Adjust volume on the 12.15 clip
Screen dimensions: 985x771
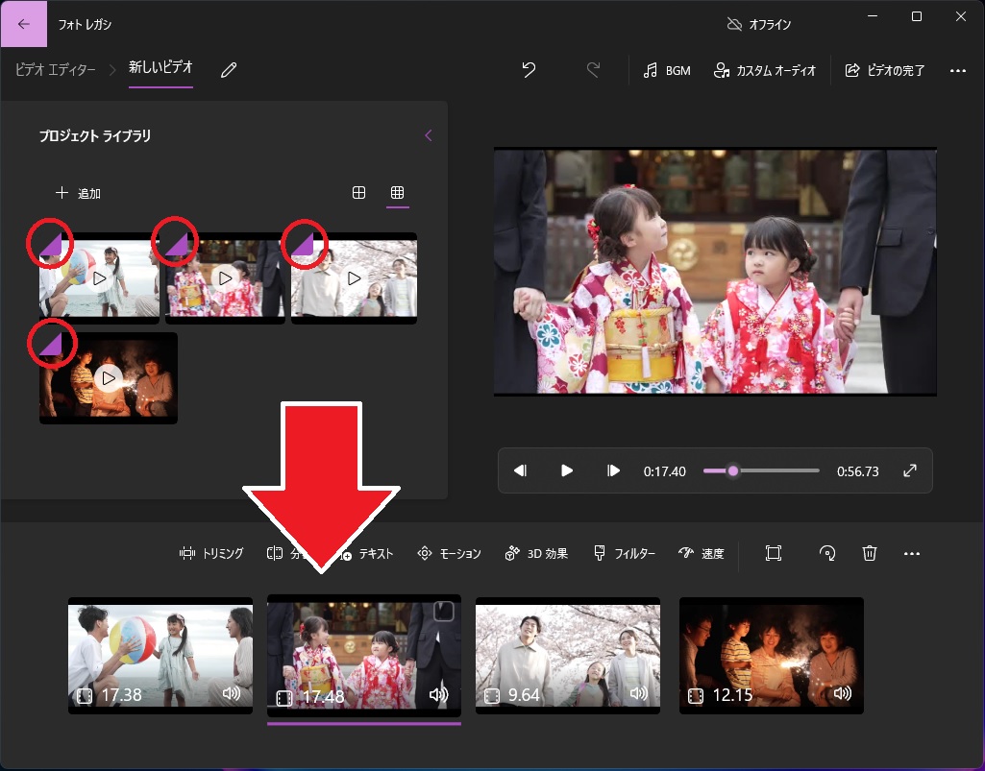[843, 693]
